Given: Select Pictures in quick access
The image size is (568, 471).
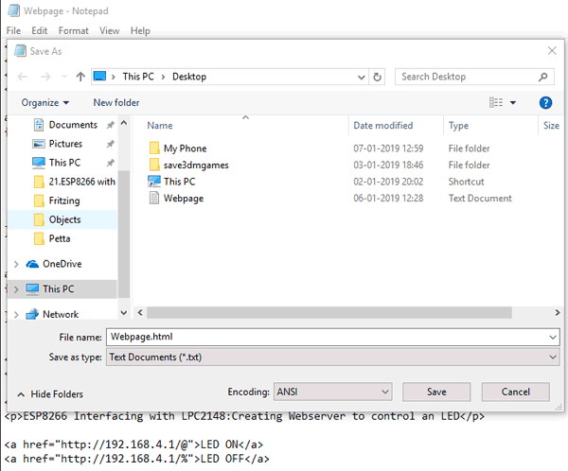Looking at the screenshot, I should tap(65, 144).
